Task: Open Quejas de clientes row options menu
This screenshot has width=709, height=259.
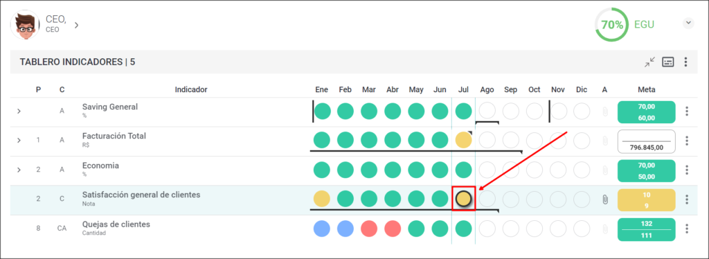Action: [x=687, y=229]
